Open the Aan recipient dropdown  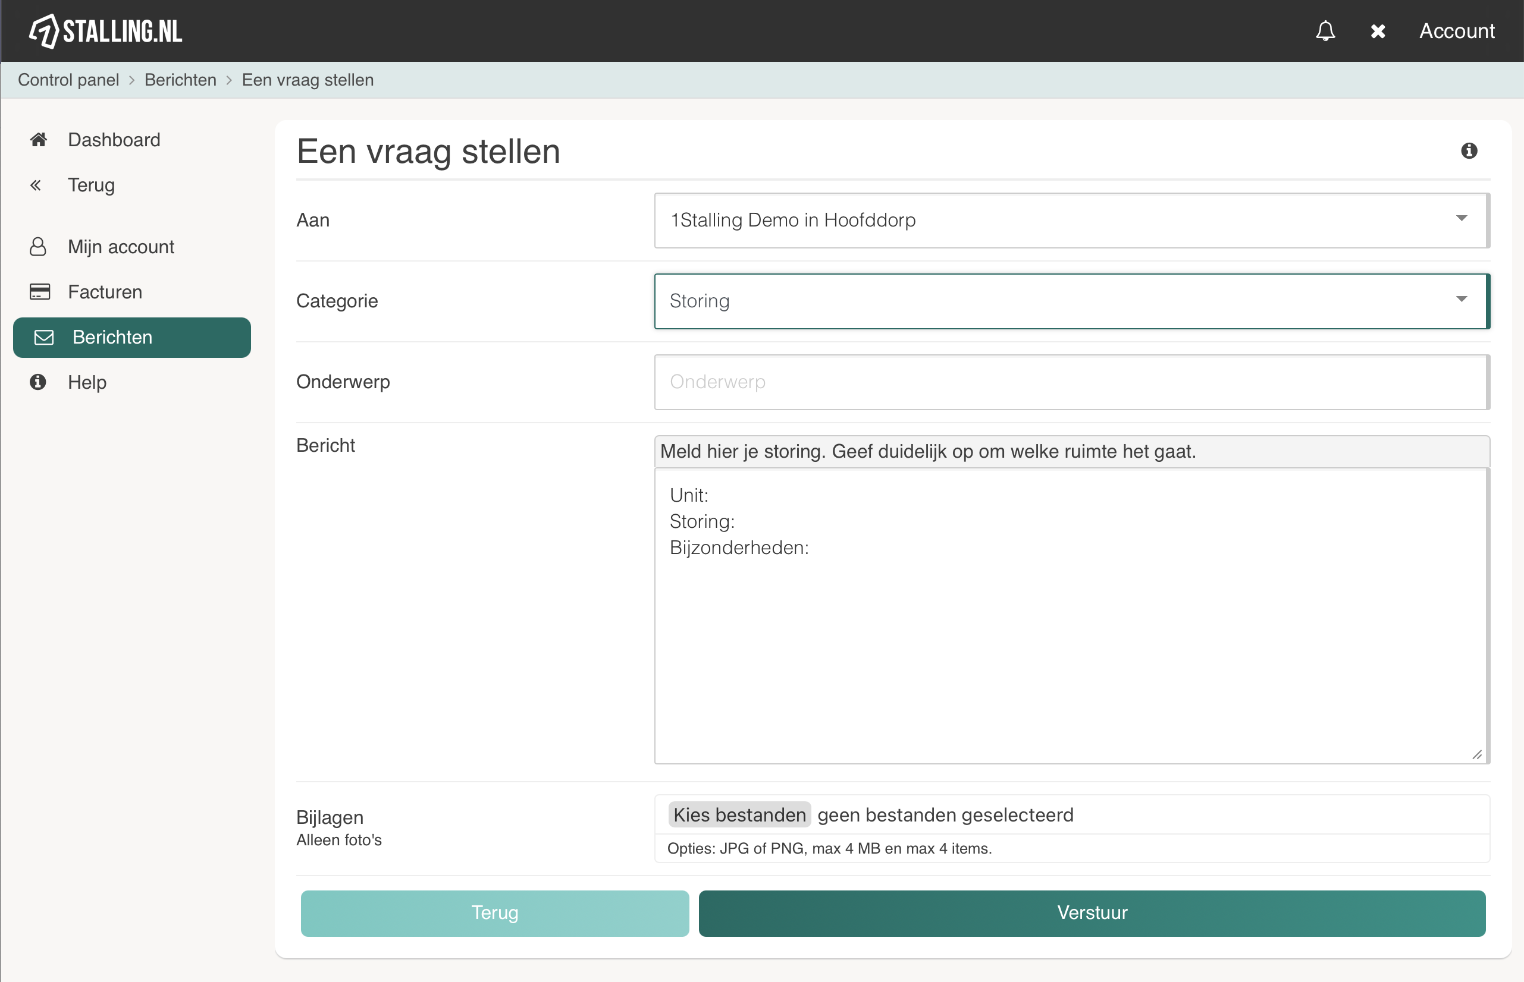point(1071,220)
